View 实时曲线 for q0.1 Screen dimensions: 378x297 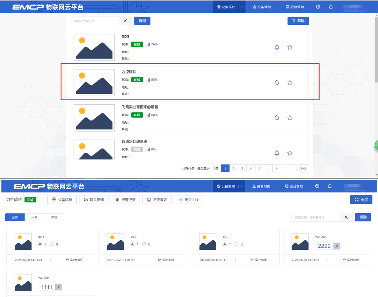pos(259,260)
